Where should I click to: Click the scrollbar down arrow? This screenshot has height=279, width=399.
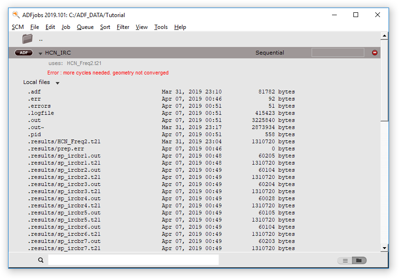384,248
